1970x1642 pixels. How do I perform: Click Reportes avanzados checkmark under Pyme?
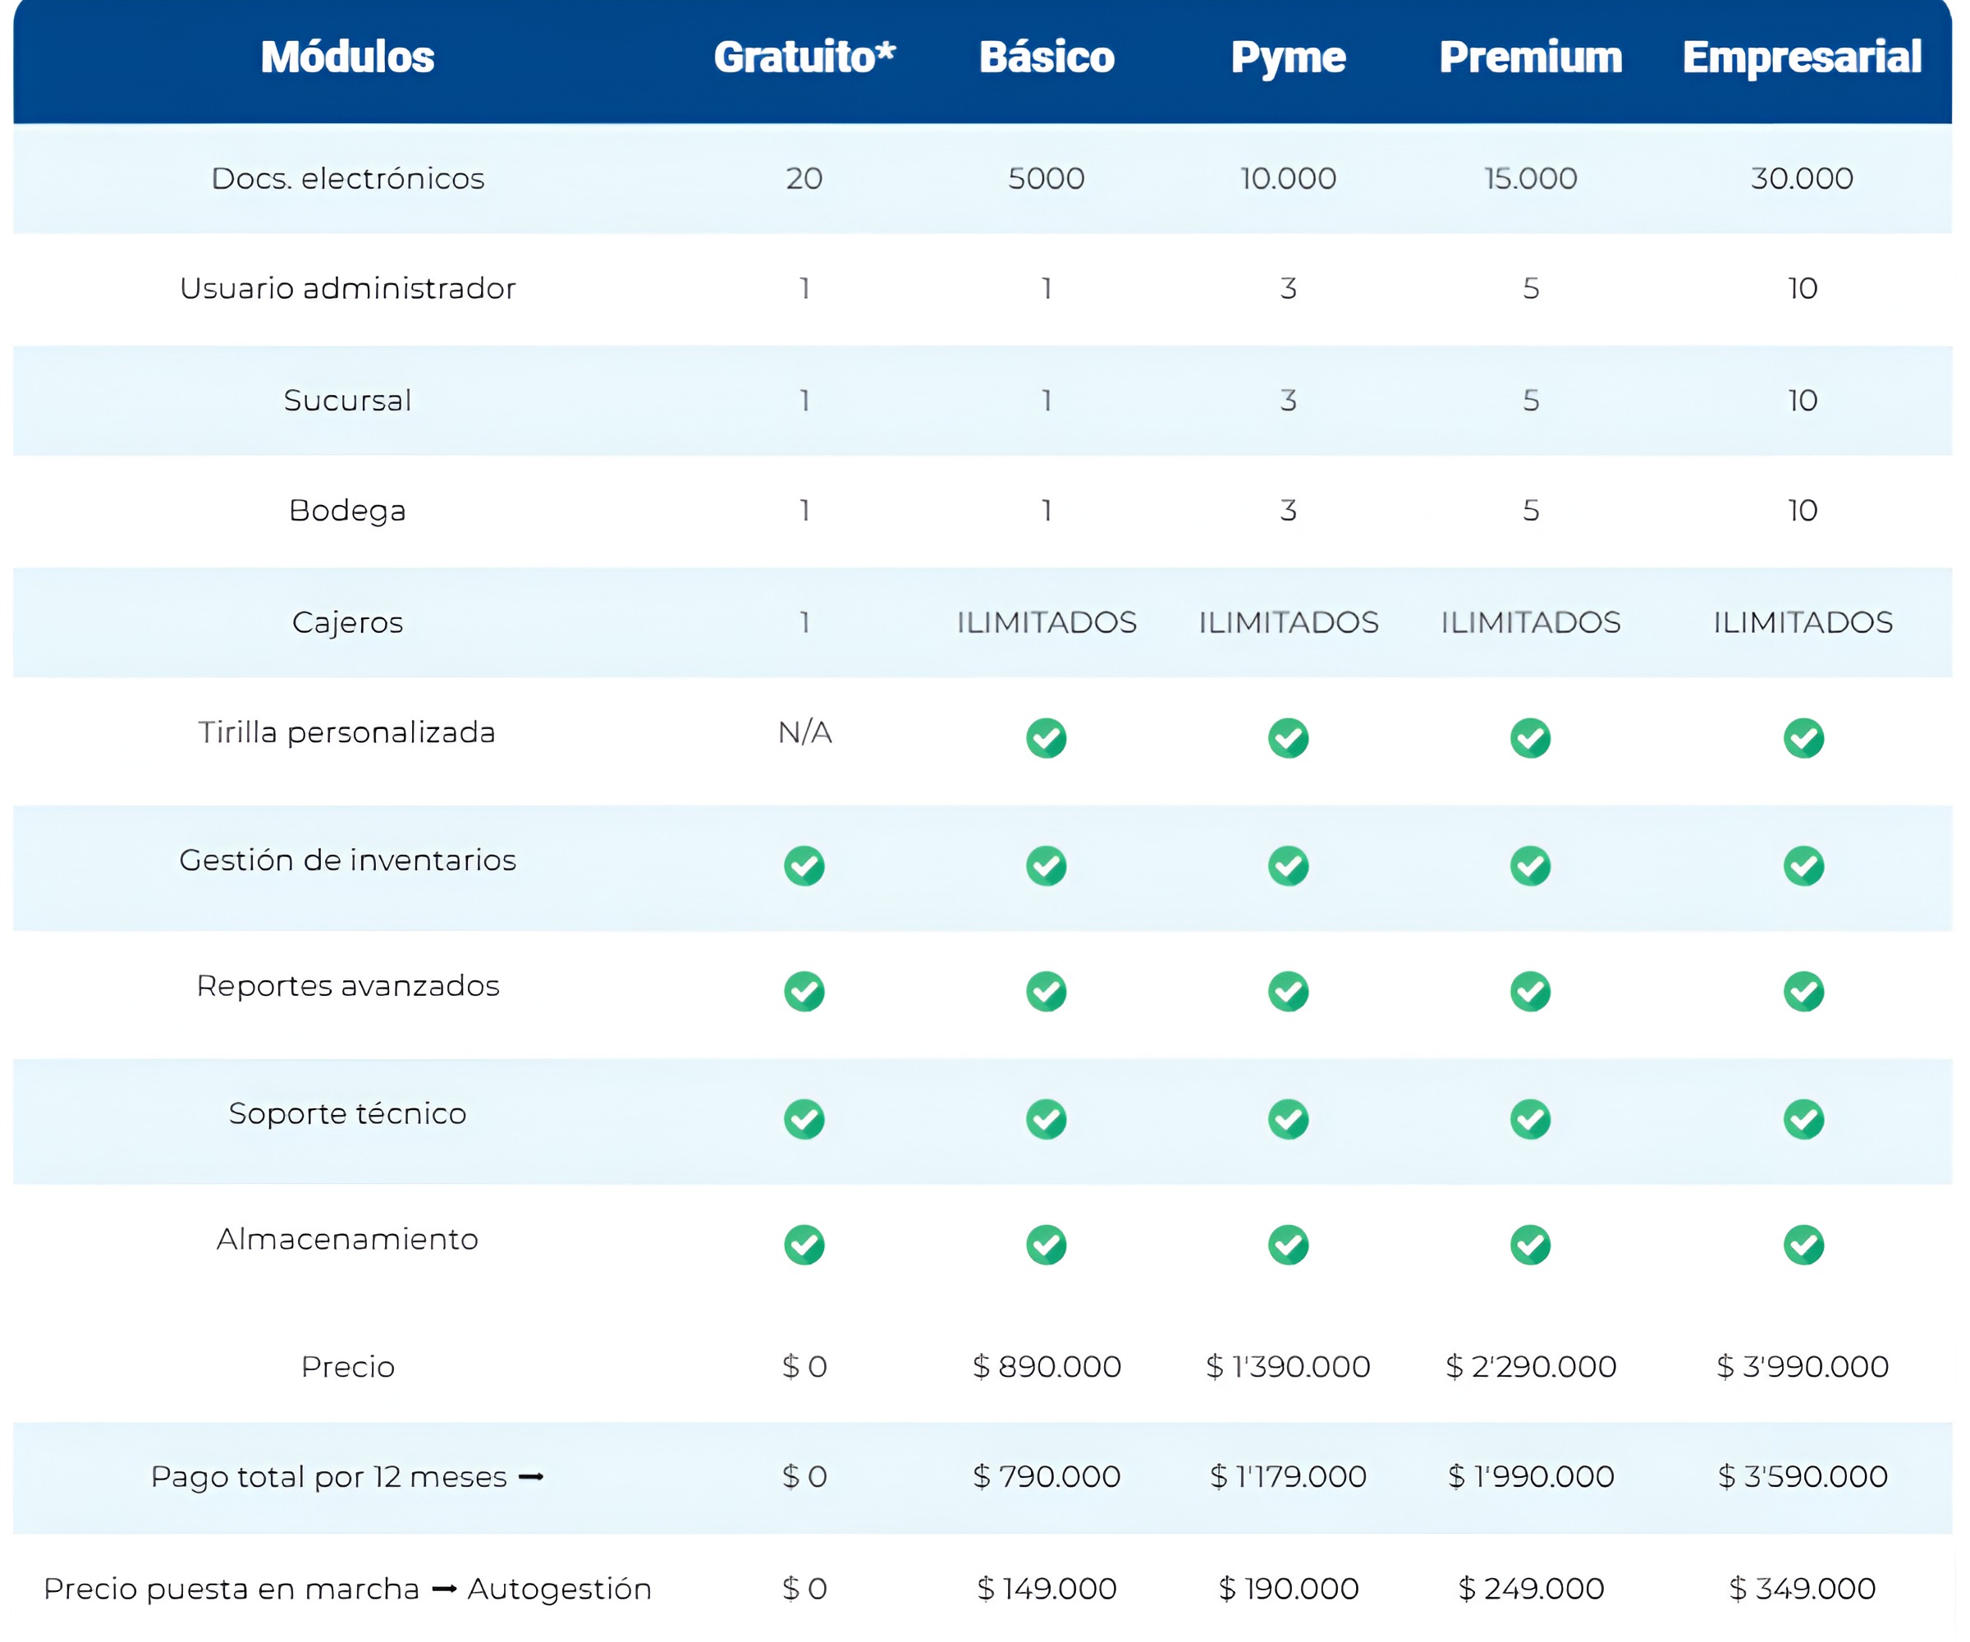[x=1288, y=991]
